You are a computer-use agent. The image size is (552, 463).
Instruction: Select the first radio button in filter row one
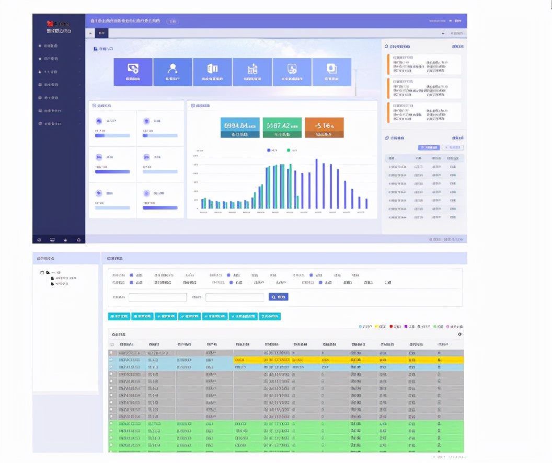(132, 275)
